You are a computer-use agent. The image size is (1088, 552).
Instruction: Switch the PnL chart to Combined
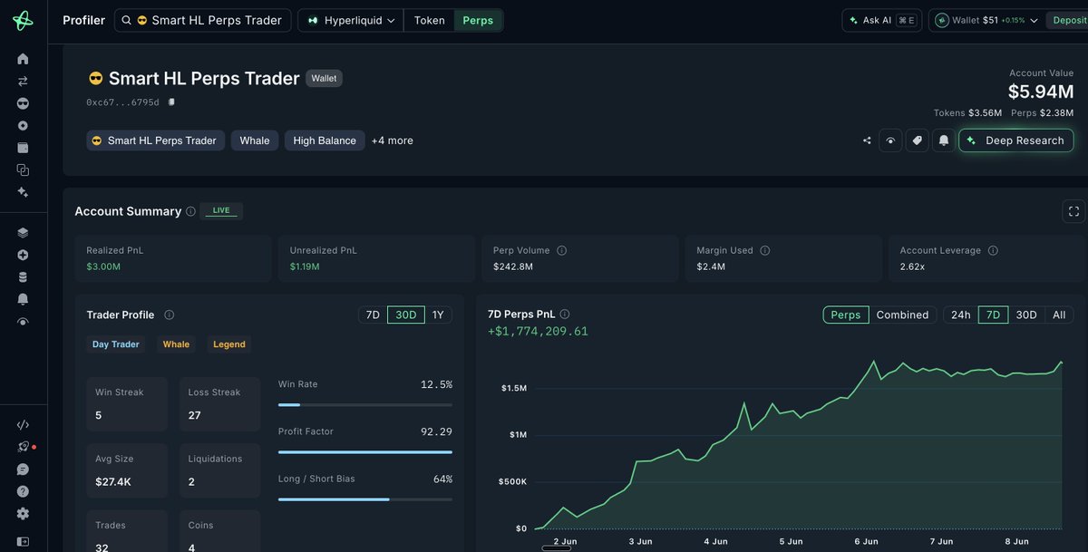[x=902, y=315]
